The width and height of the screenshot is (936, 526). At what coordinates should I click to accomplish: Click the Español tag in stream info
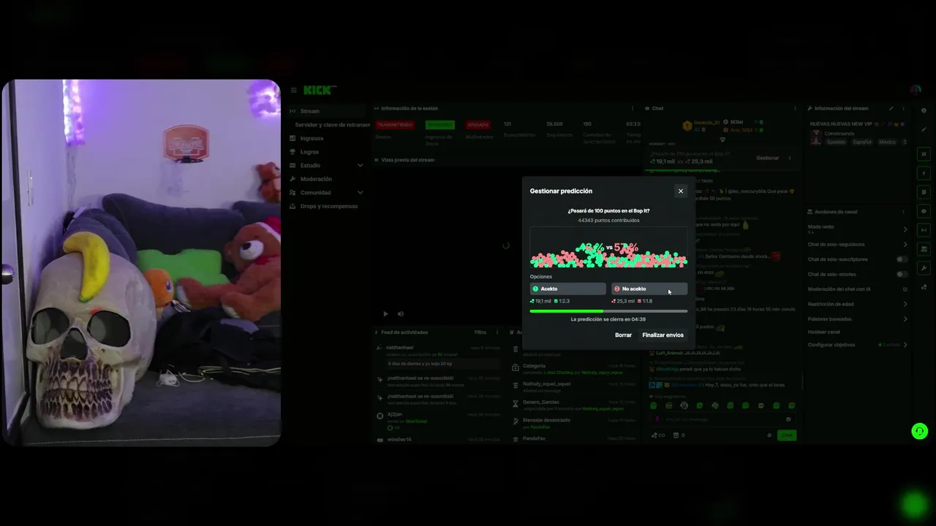(862, 142)
